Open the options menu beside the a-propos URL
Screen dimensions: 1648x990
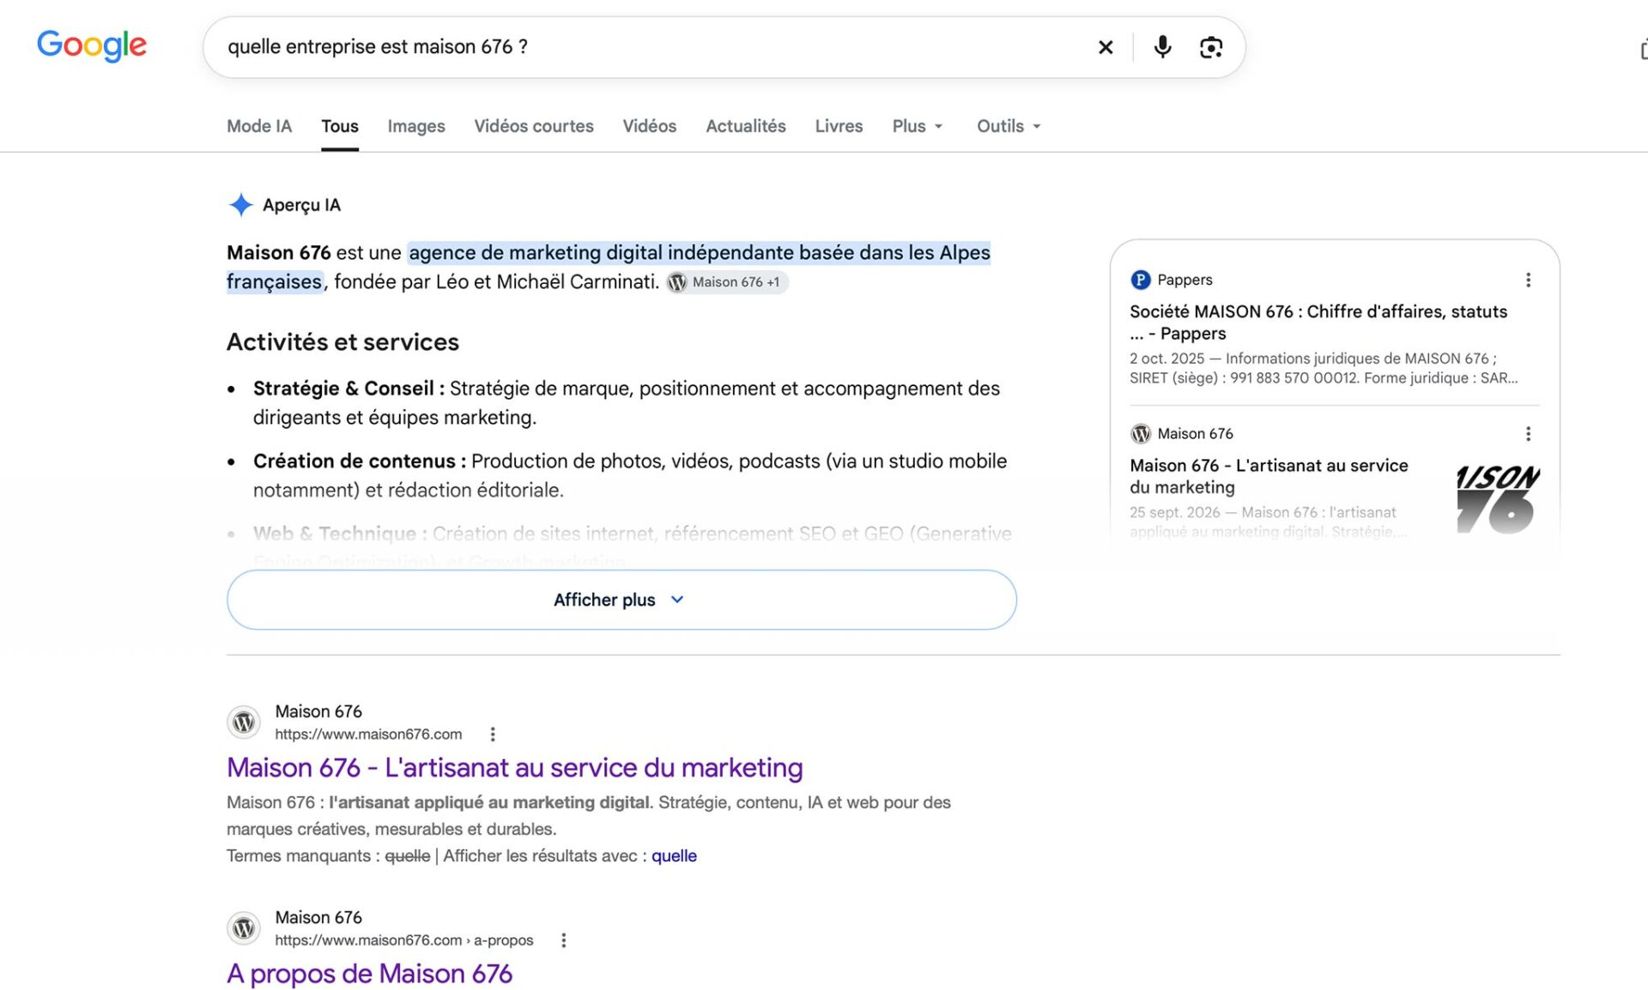(564, 940)
